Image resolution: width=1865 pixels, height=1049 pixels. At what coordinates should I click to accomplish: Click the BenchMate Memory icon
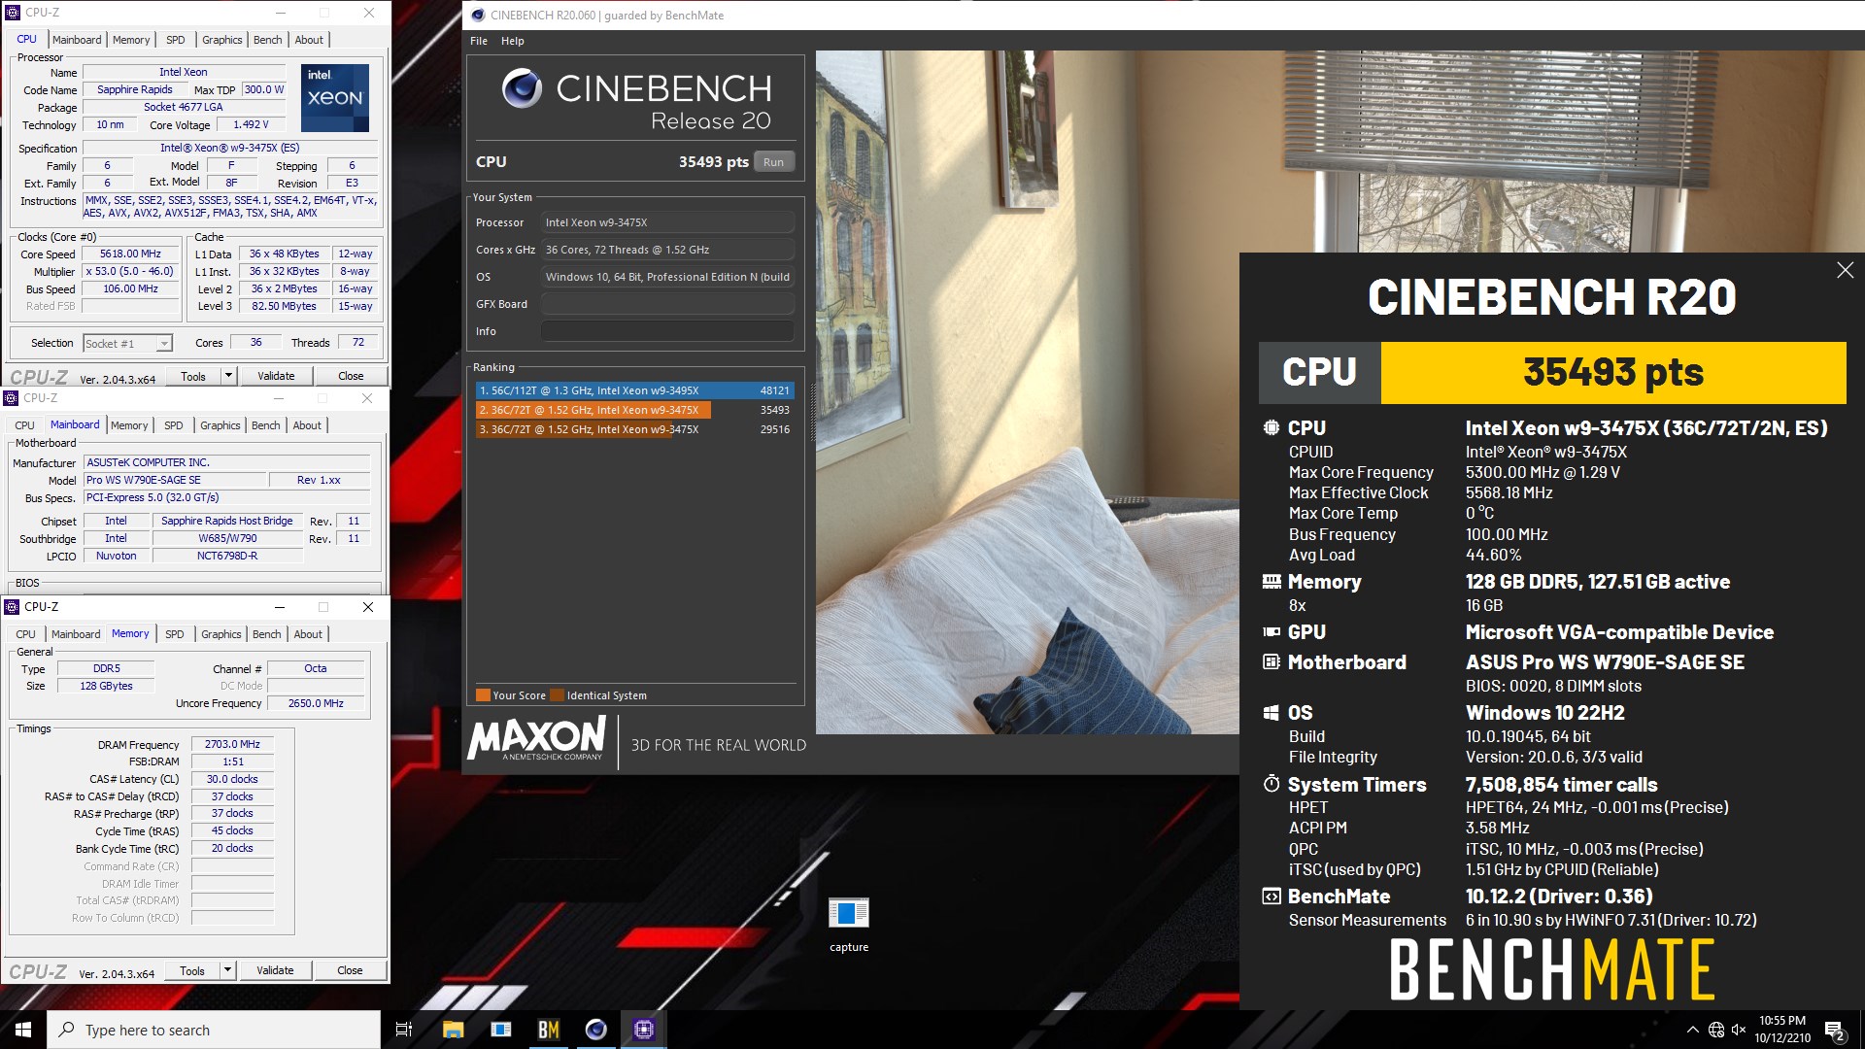tap(1271, 581)
